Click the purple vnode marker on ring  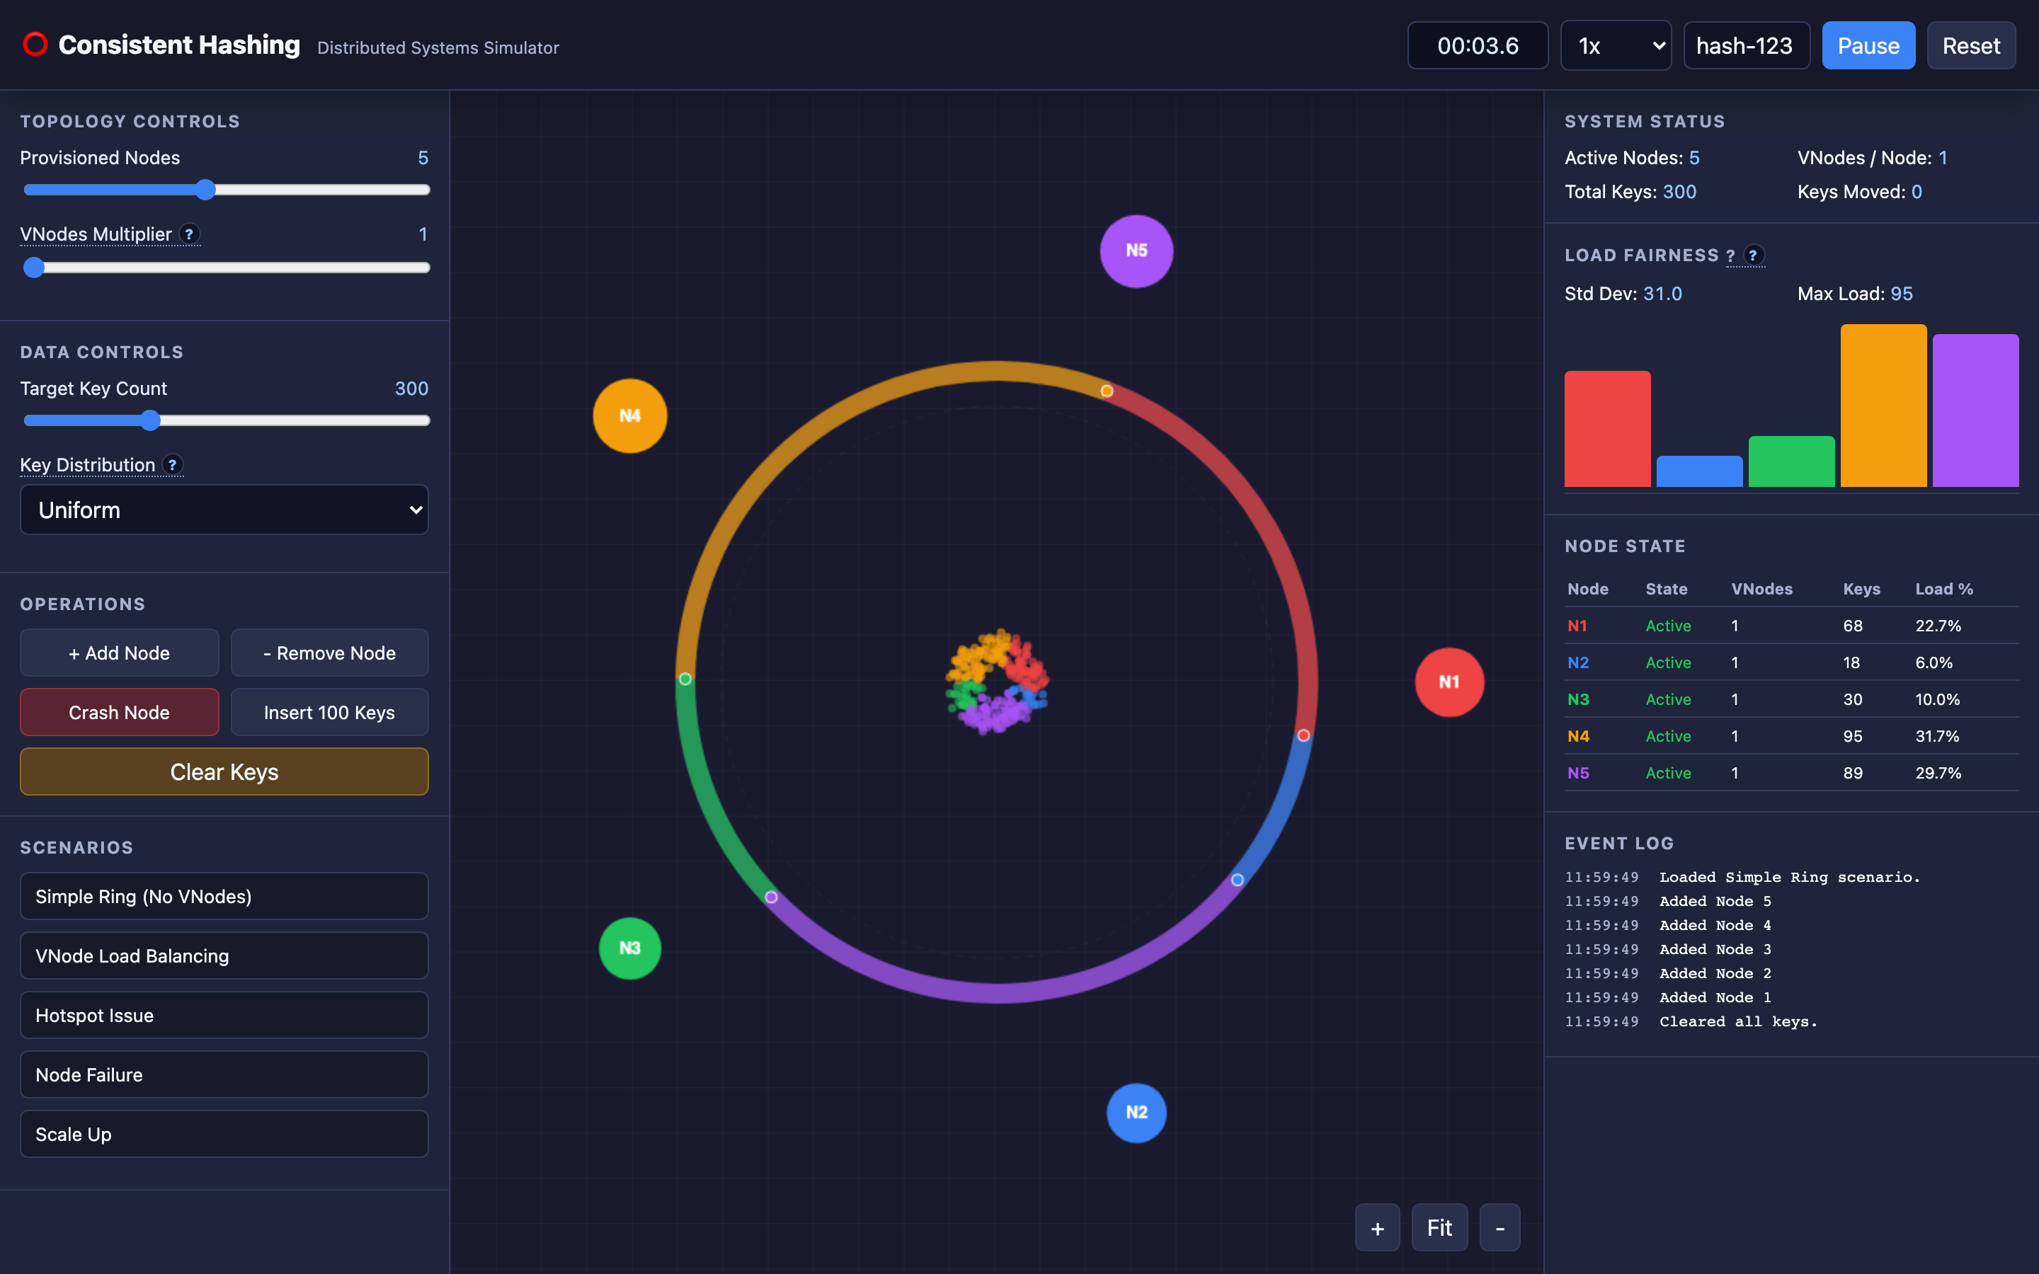[x=771, y=897]
